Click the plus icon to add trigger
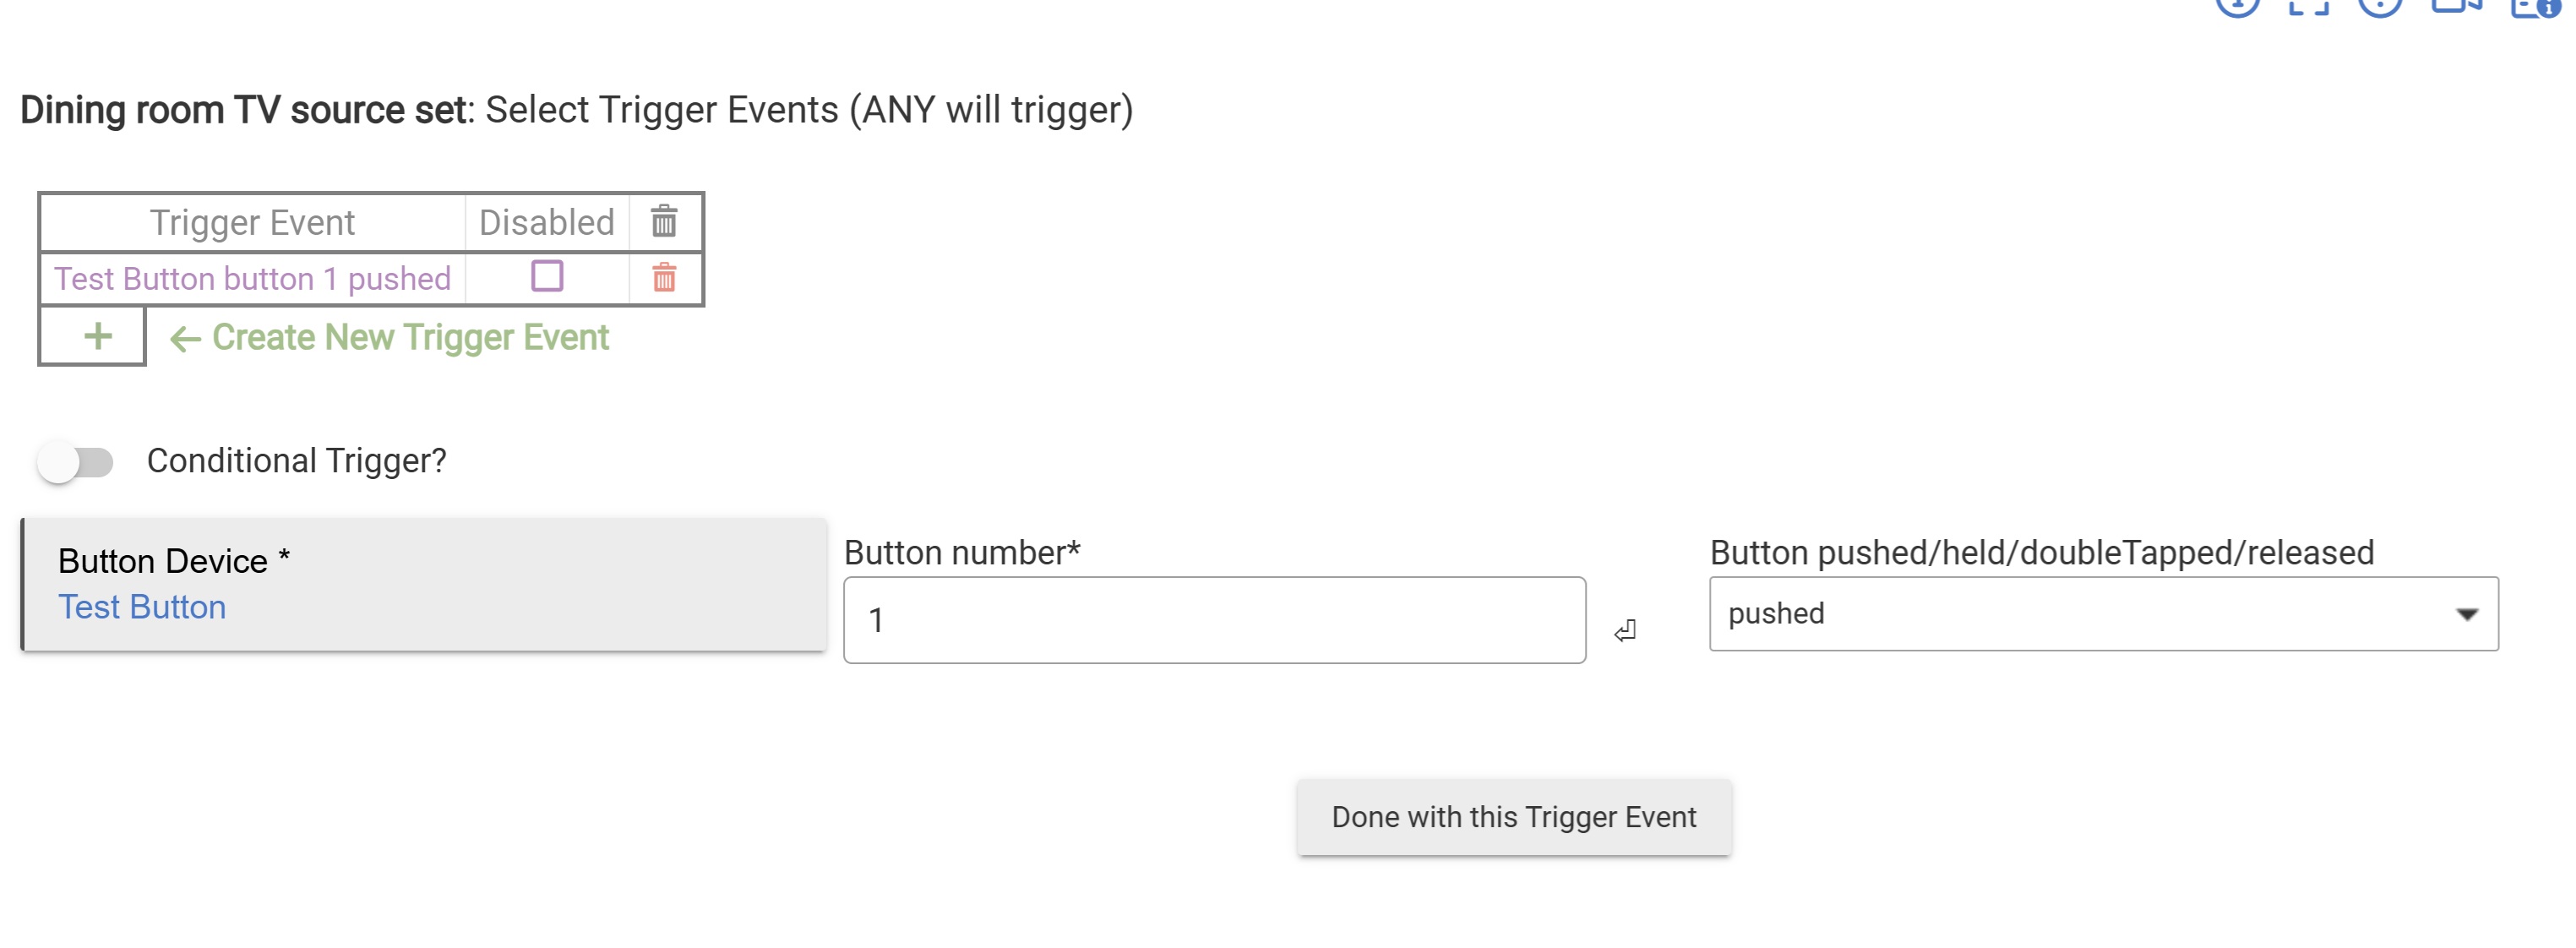The height and width of the screenshot is (948, 2576). coord(97,336)
